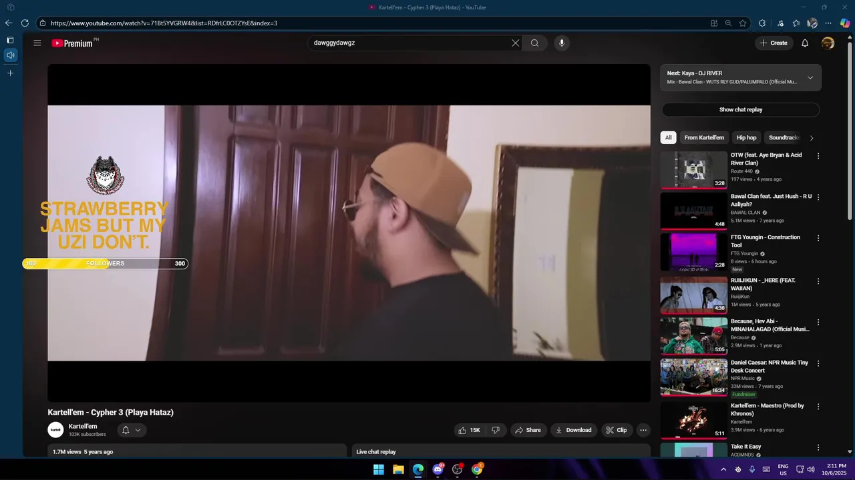
Task: Open options for Kartell'em Maestro video
Action: pyautogui.click(x=818, y=407)
